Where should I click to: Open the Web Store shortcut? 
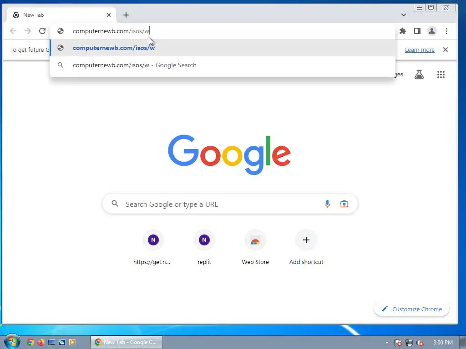click(255, 248)
